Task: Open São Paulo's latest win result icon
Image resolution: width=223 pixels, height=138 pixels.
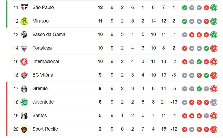Action: coord(214,8)
